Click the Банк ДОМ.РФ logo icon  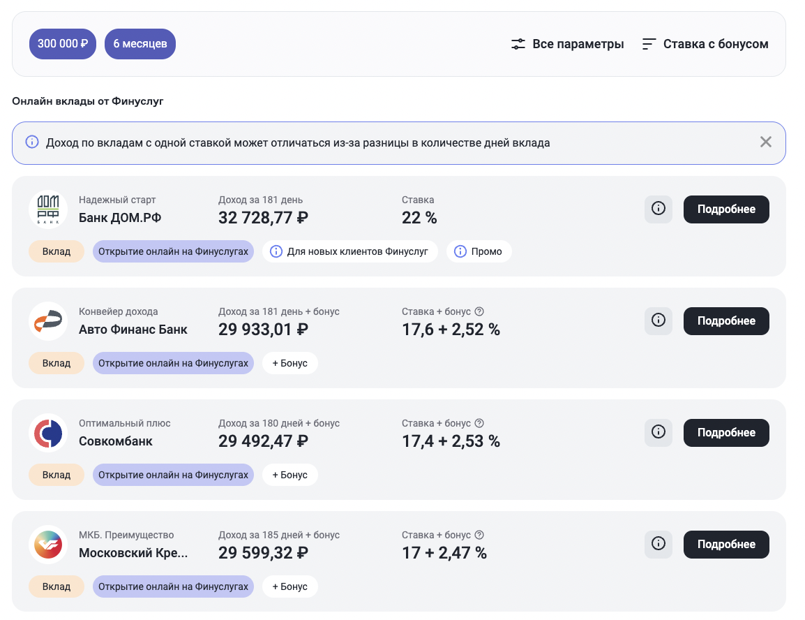[x=48, y=209]
